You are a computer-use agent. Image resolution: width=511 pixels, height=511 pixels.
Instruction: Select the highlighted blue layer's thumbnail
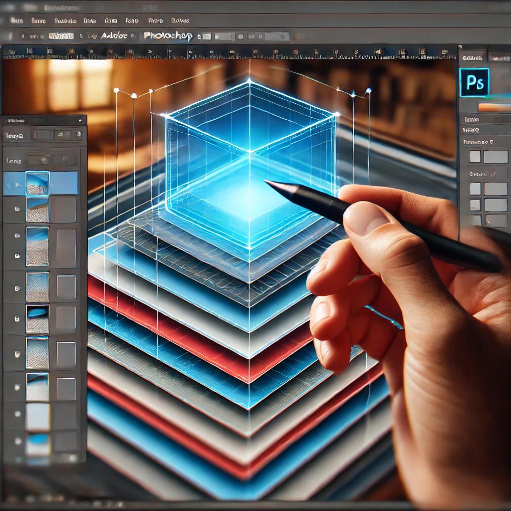pos(37,184)
